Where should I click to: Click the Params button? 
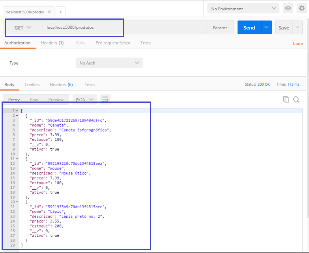pos(220,28)
